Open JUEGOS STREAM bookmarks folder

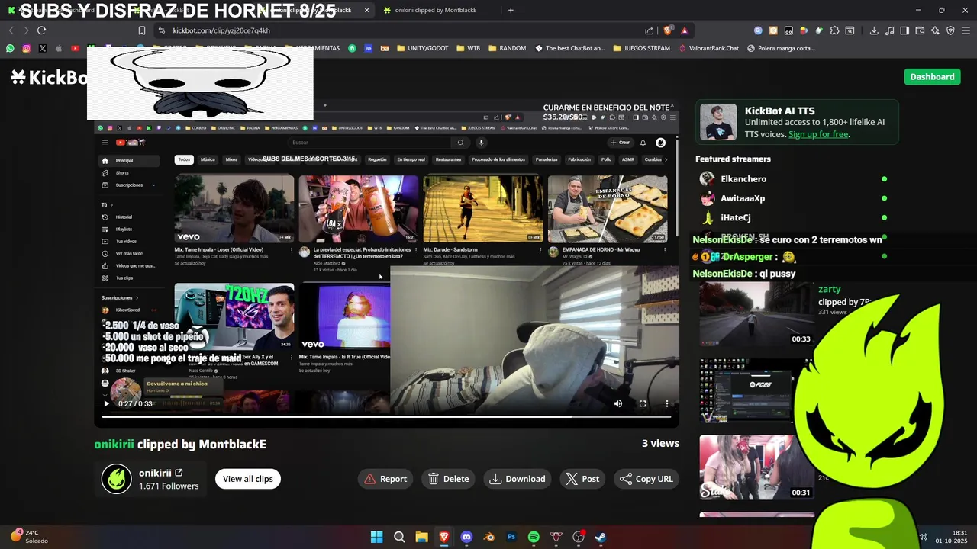pyautogui.click(x=640, y=48)
